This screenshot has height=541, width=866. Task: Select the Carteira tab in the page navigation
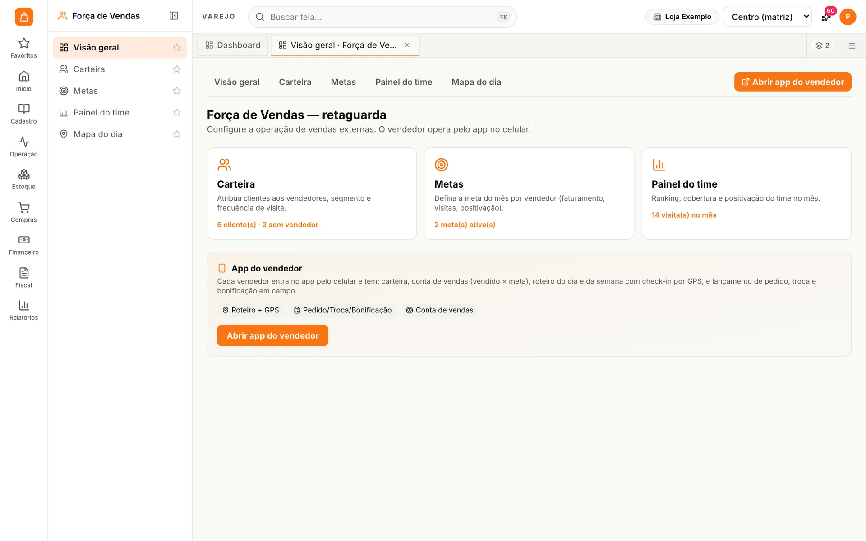[x=295, y=82]
